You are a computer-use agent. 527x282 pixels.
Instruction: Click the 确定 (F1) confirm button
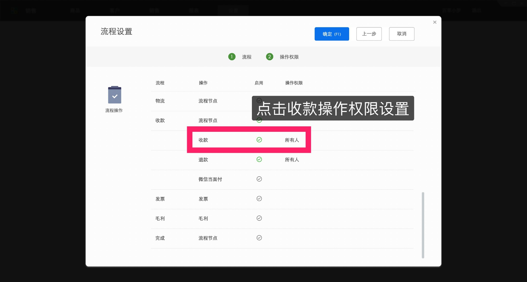pos(332,34)
